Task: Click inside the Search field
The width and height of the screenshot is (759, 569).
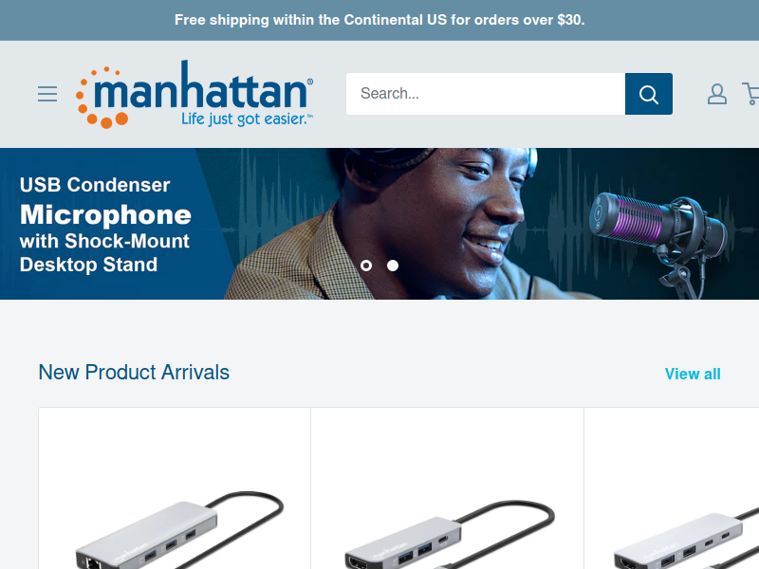Action: coord(486,94)
